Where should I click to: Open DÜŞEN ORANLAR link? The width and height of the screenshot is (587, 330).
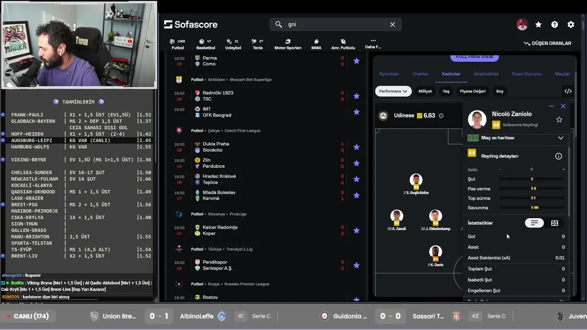(547, 43)
